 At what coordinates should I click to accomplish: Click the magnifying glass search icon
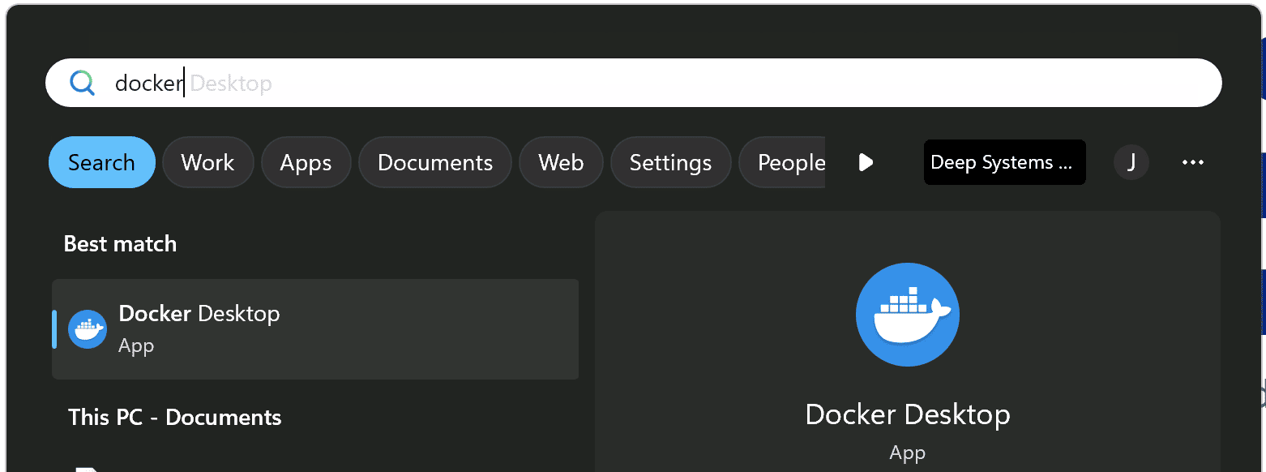[x=82, y=82]
